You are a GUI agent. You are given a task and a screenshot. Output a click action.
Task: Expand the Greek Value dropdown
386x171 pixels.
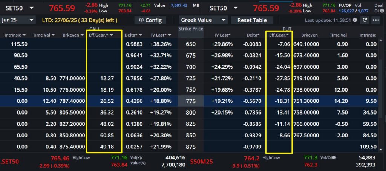tap(203, 20)
